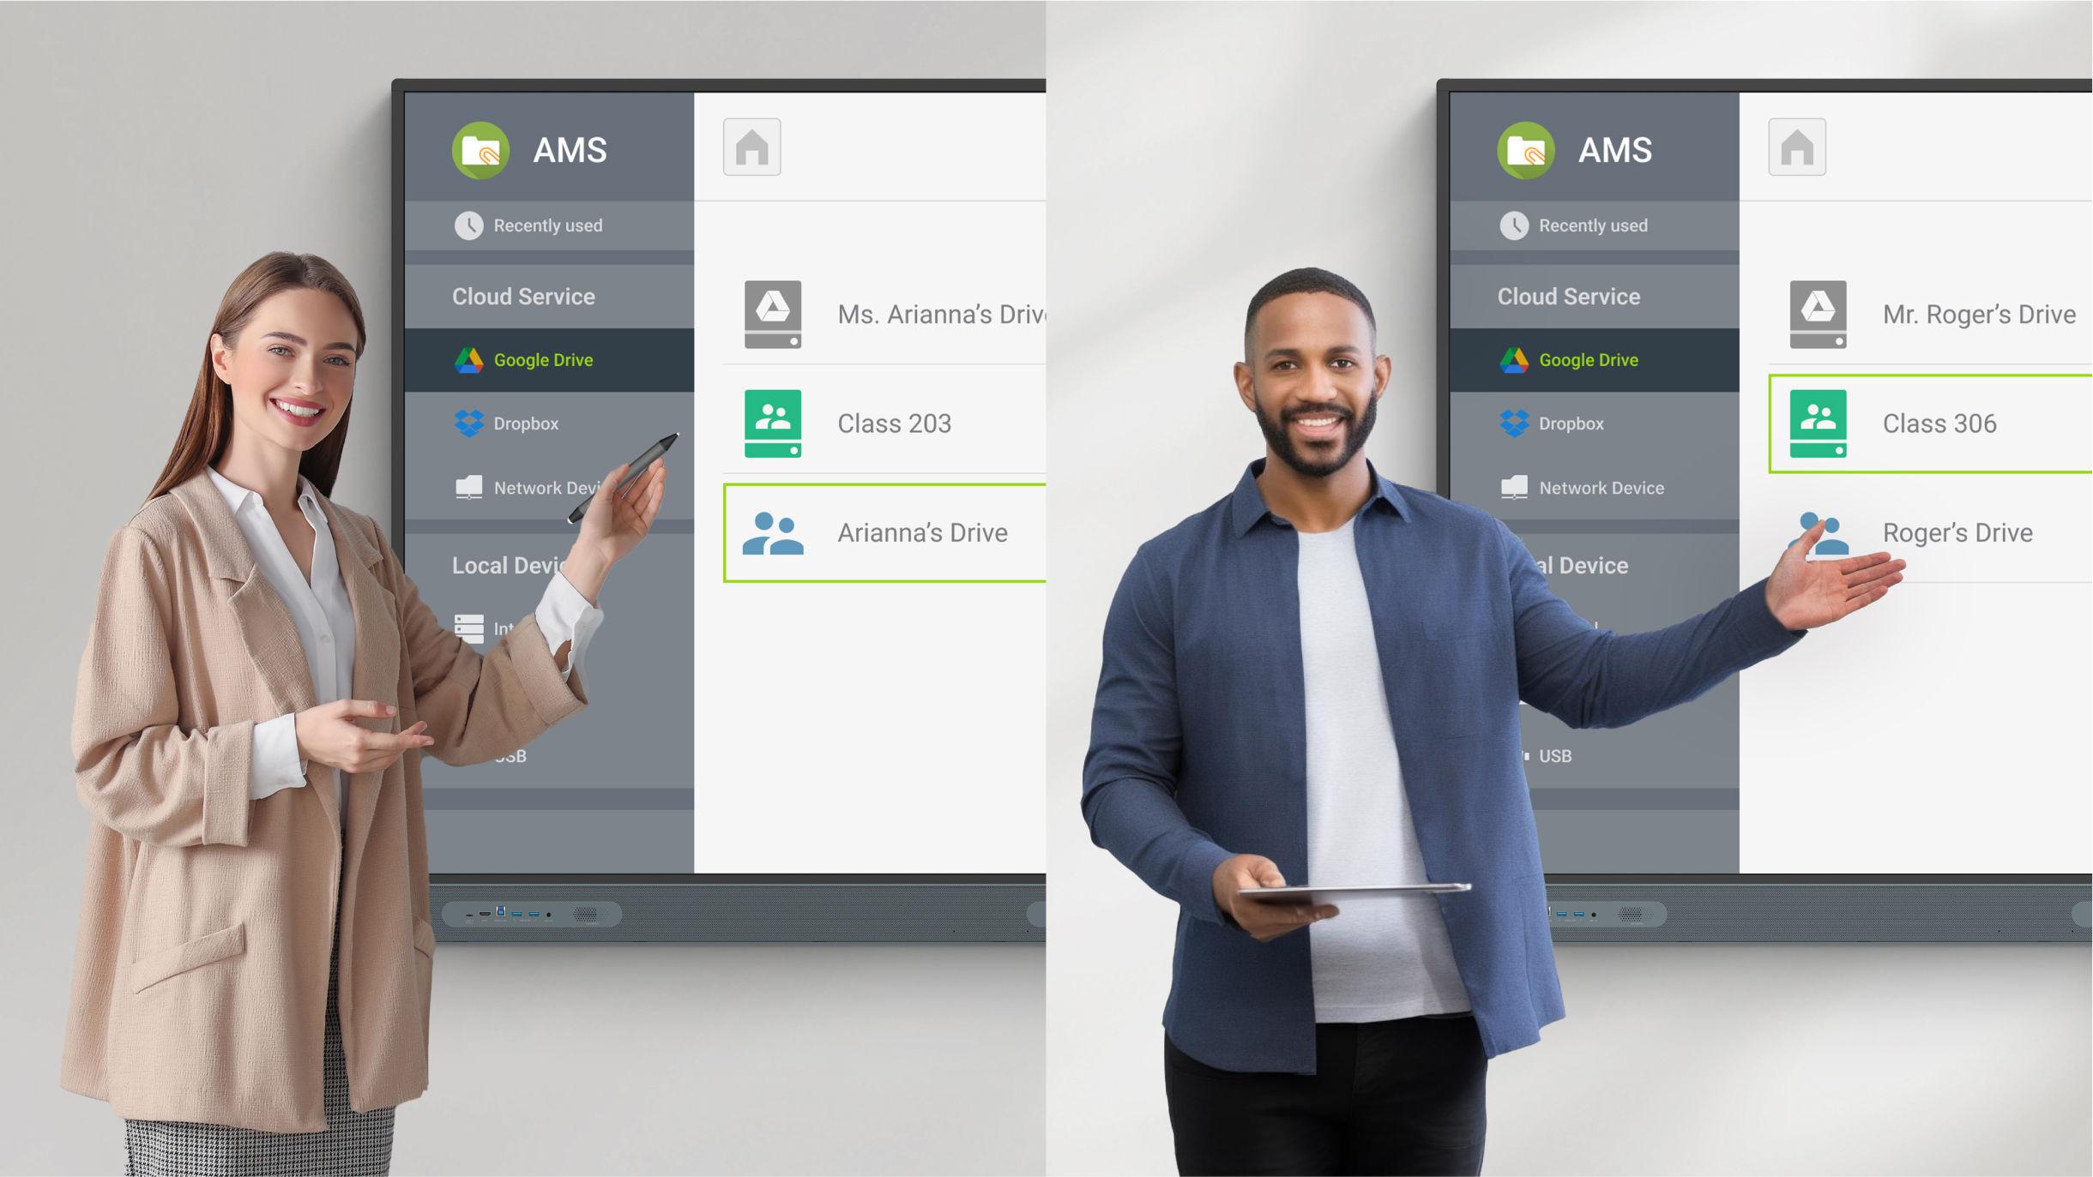The height and width of the screenshot is (1177, 2093).
Task: Navigate to Roger's Drive
Action: click(x=1957, y=535)
